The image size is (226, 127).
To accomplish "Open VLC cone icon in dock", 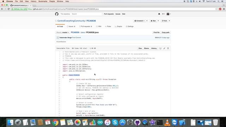I will point(167,122).
